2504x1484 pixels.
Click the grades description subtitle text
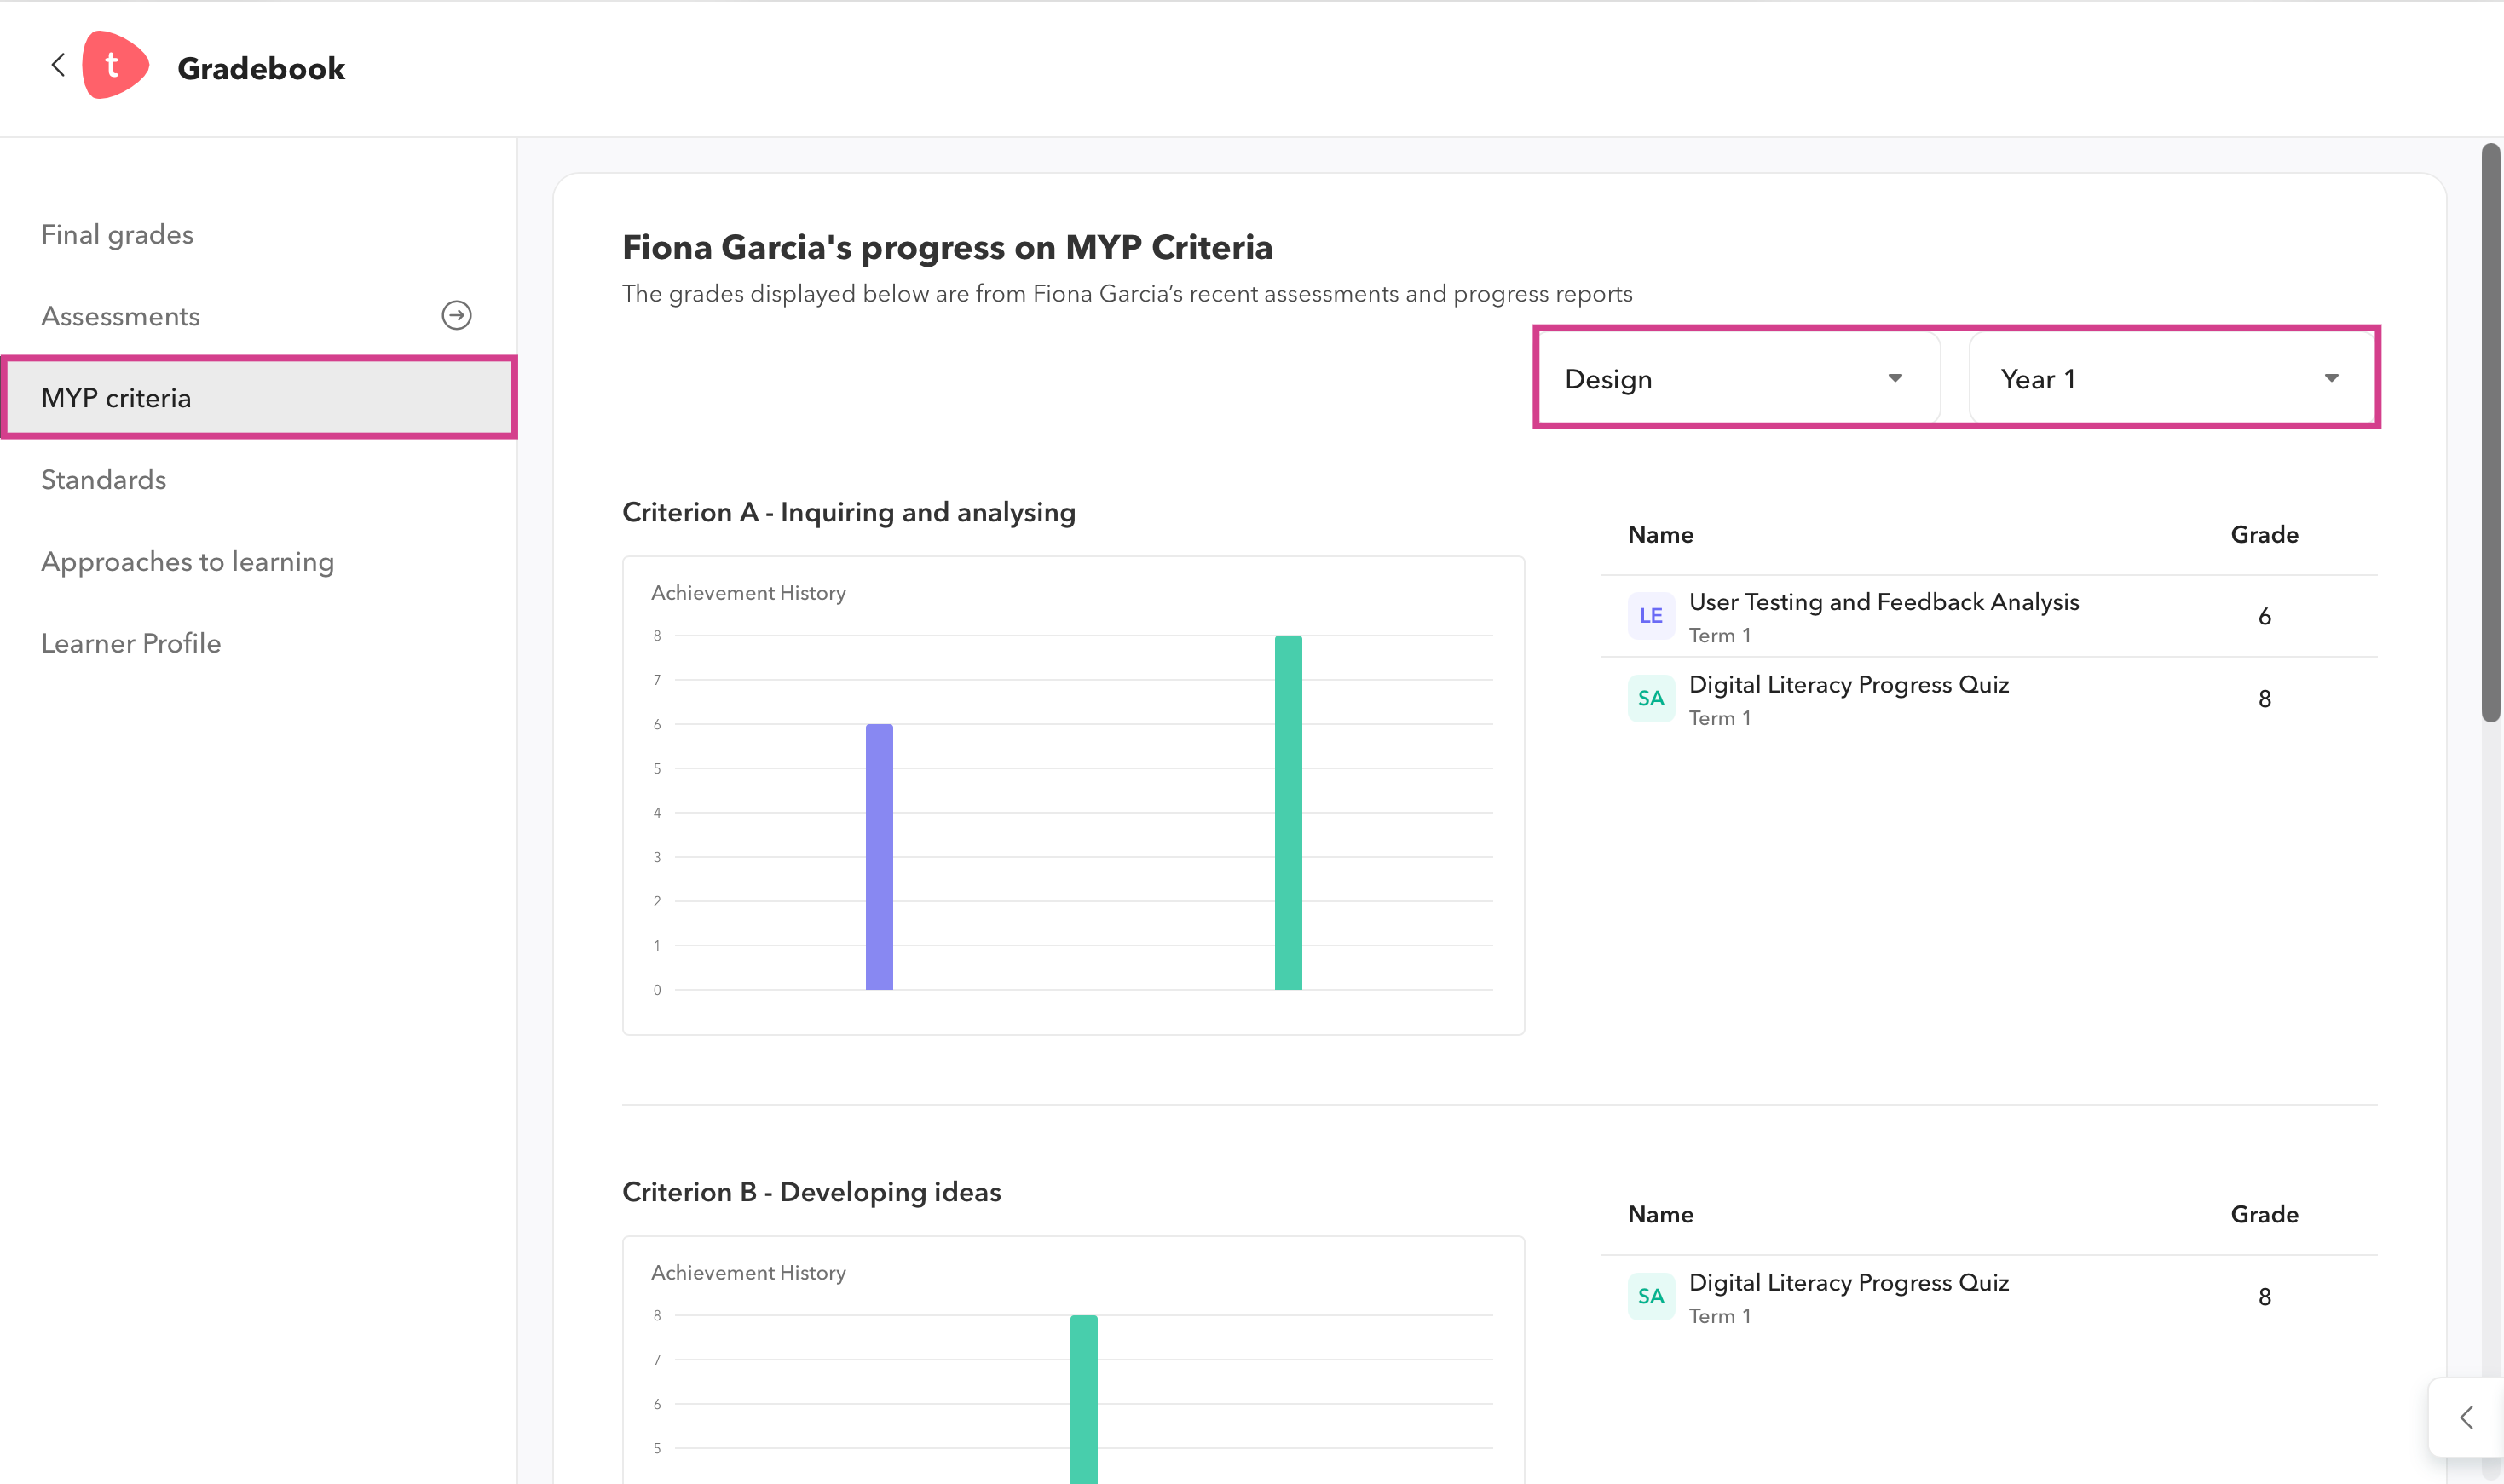(1128, 294)
